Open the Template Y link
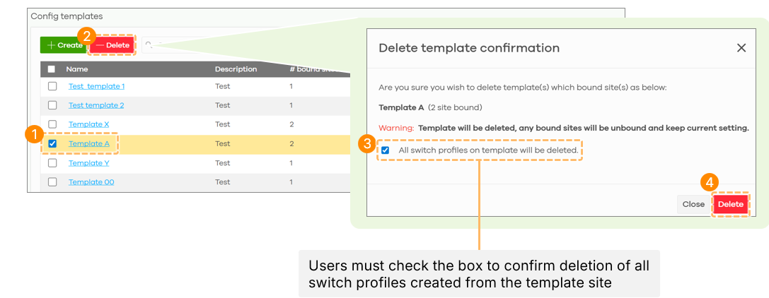Viewport: 769px width, 298px height. tap(88, 163)
